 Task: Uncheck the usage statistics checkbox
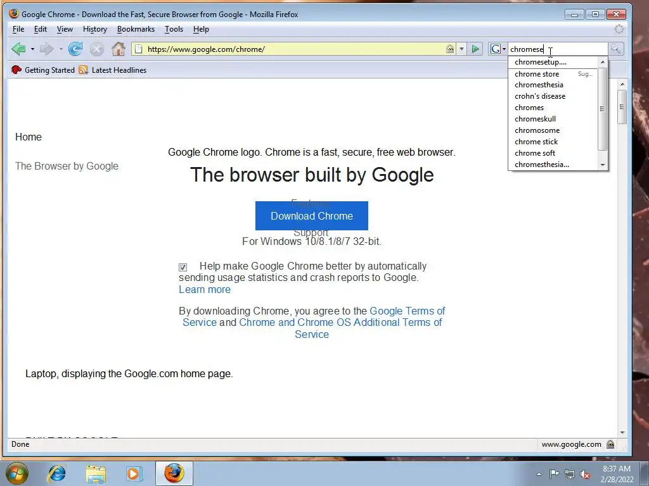(183, 267)
